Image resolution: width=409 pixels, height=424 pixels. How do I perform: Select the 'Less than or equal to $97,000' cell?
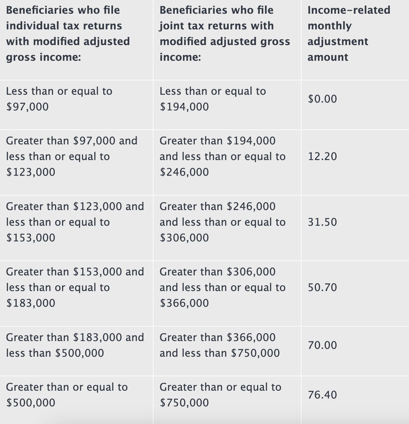(59, 99)
